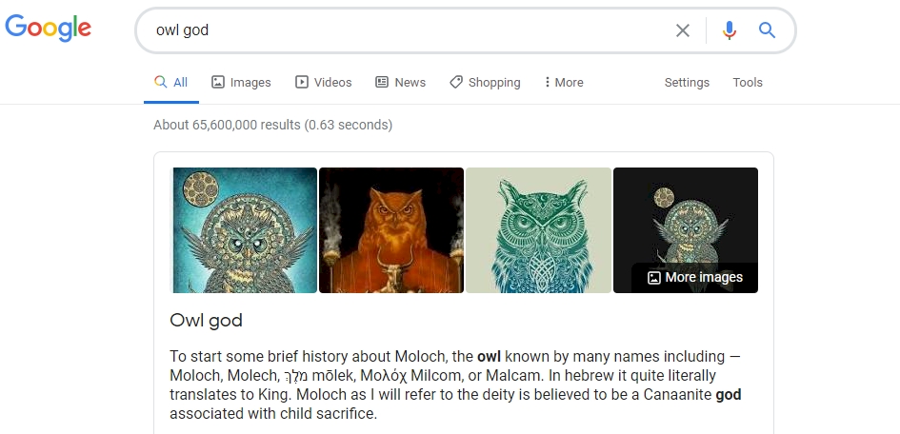Click the blue magnifier search button
The height and width of the screenshot is (434, 900).
pos(767,30)
